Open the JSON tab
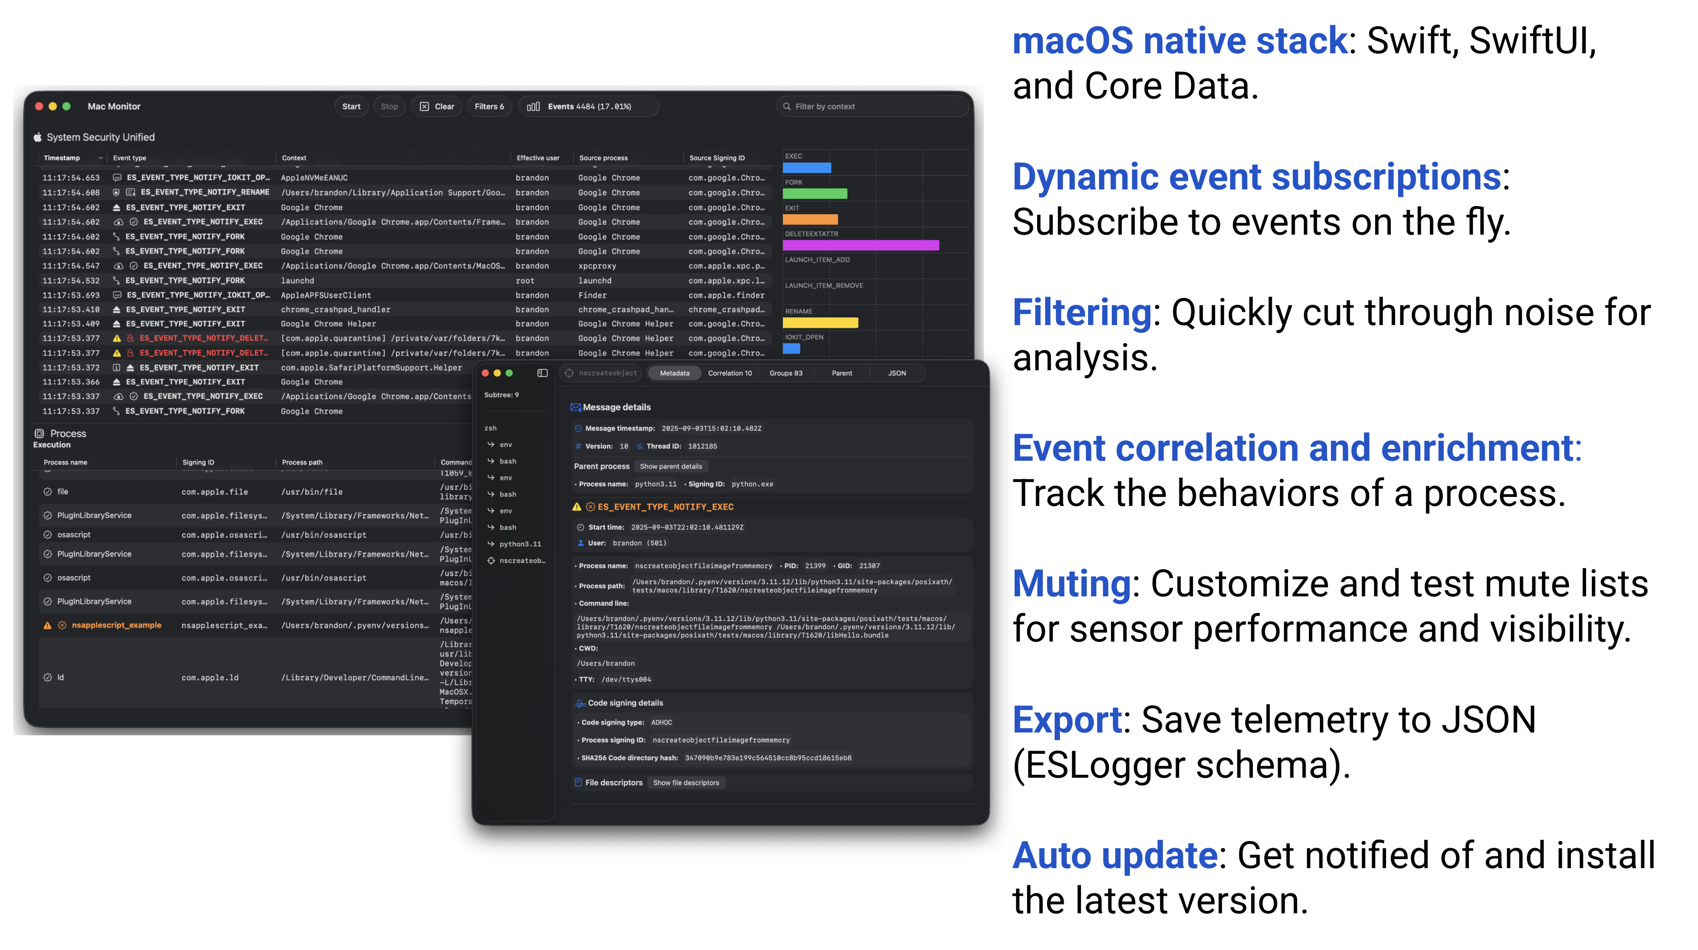Image resolution: width=1698 pixels, height=950 pixels. point(897,373)
